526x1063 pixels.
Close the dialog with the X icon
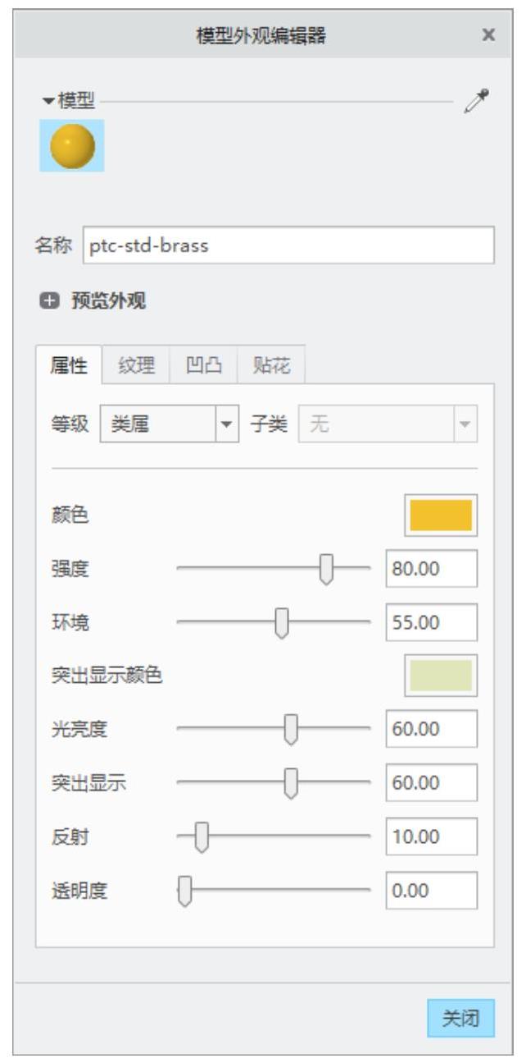click(488, 34)
